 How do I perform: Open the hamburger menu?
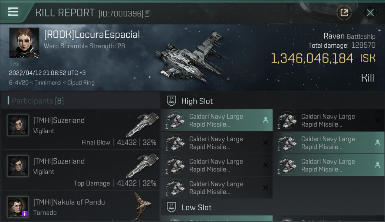tap(13, 12)
